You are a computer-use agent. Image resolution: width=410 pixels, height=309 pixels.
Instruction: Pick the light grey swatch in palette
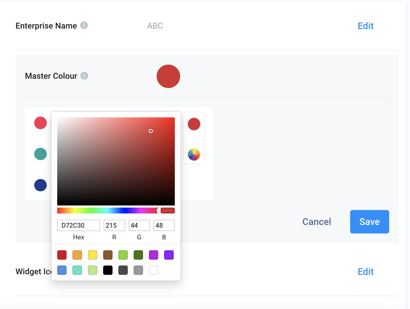138,270
